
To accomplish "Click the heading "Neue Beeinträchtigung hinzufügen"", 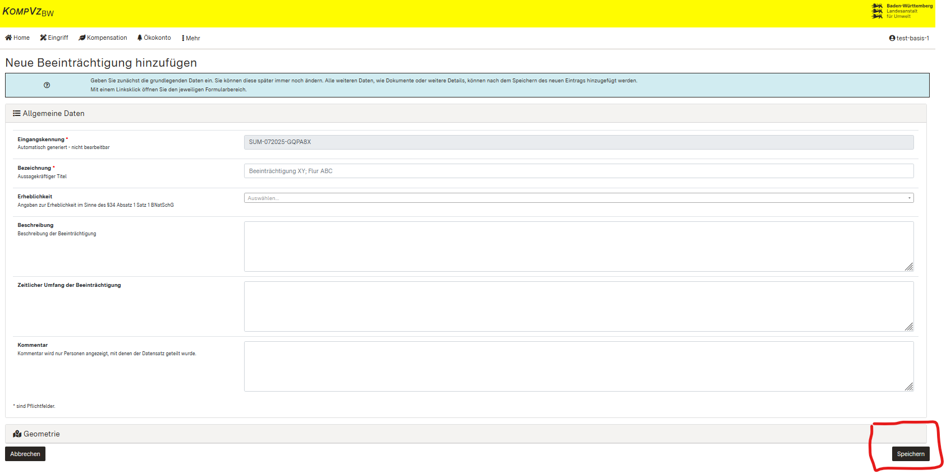I will [101, 63].
